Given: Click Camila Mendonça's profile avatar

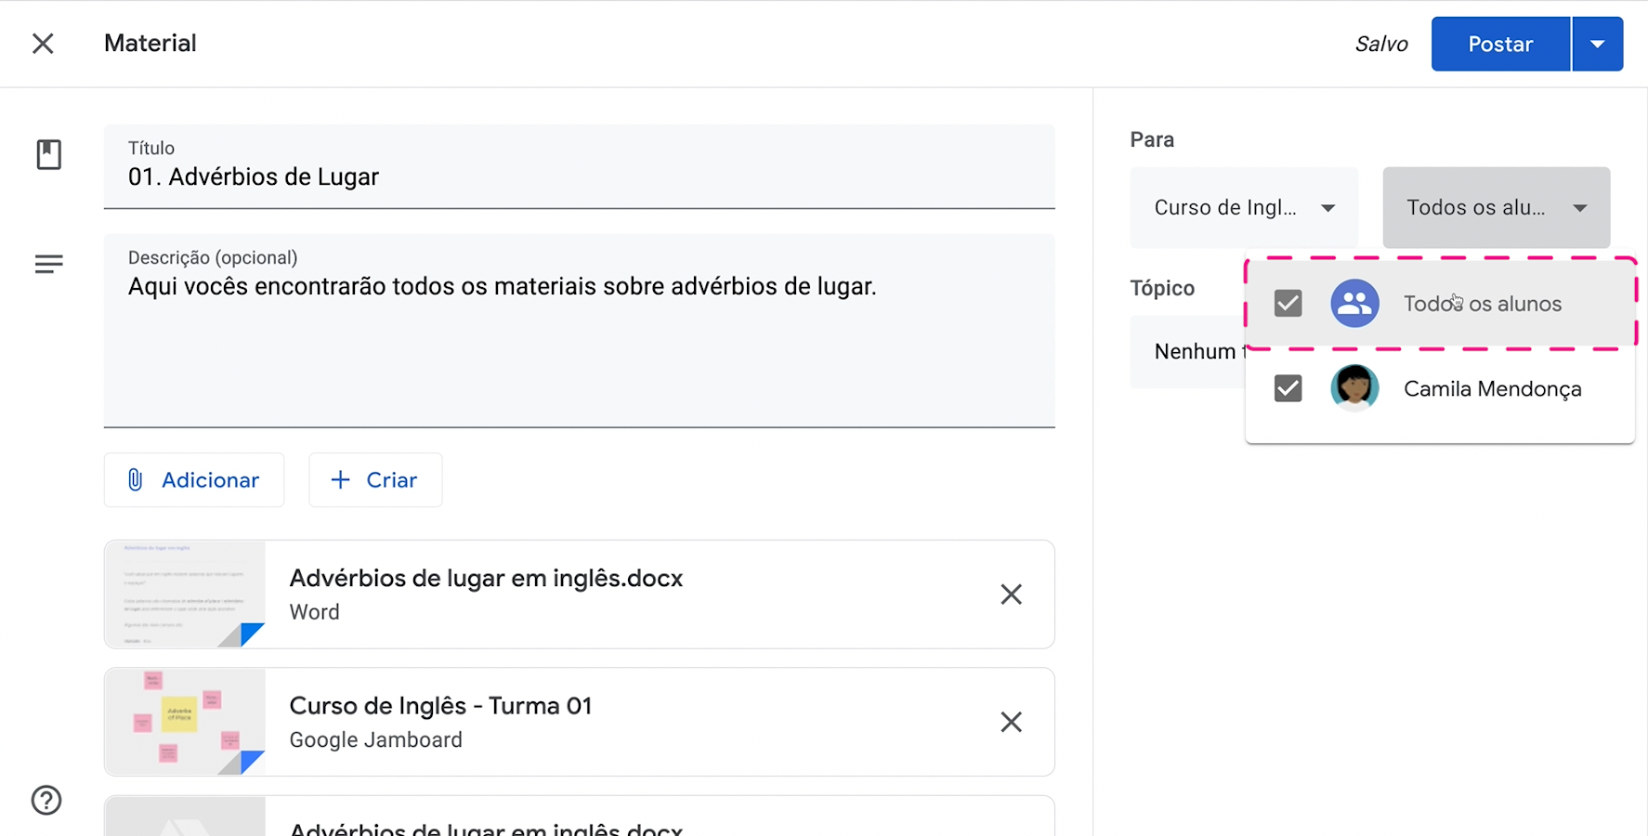Looking at the screenshot, I should [x=1354, y=388].
